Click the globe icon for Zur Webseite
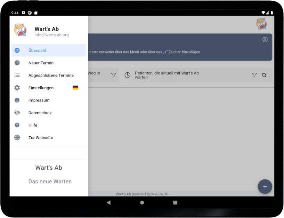284x218 pixels. coord(17,138)
